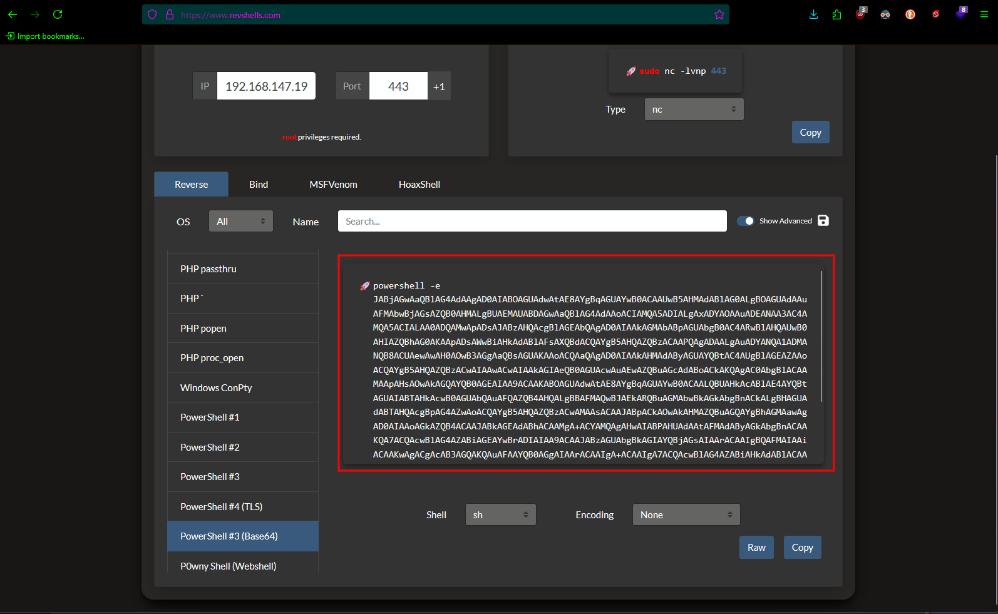The image size is (998, 614).
Task: Click the IP address input field
Action: (266, 86)
